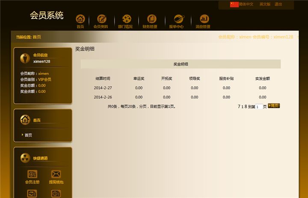This screenshot has width=308, height=198.
Task: Click the 会员系统 site title
Action: pyautogui.click(x=47, y=15)
